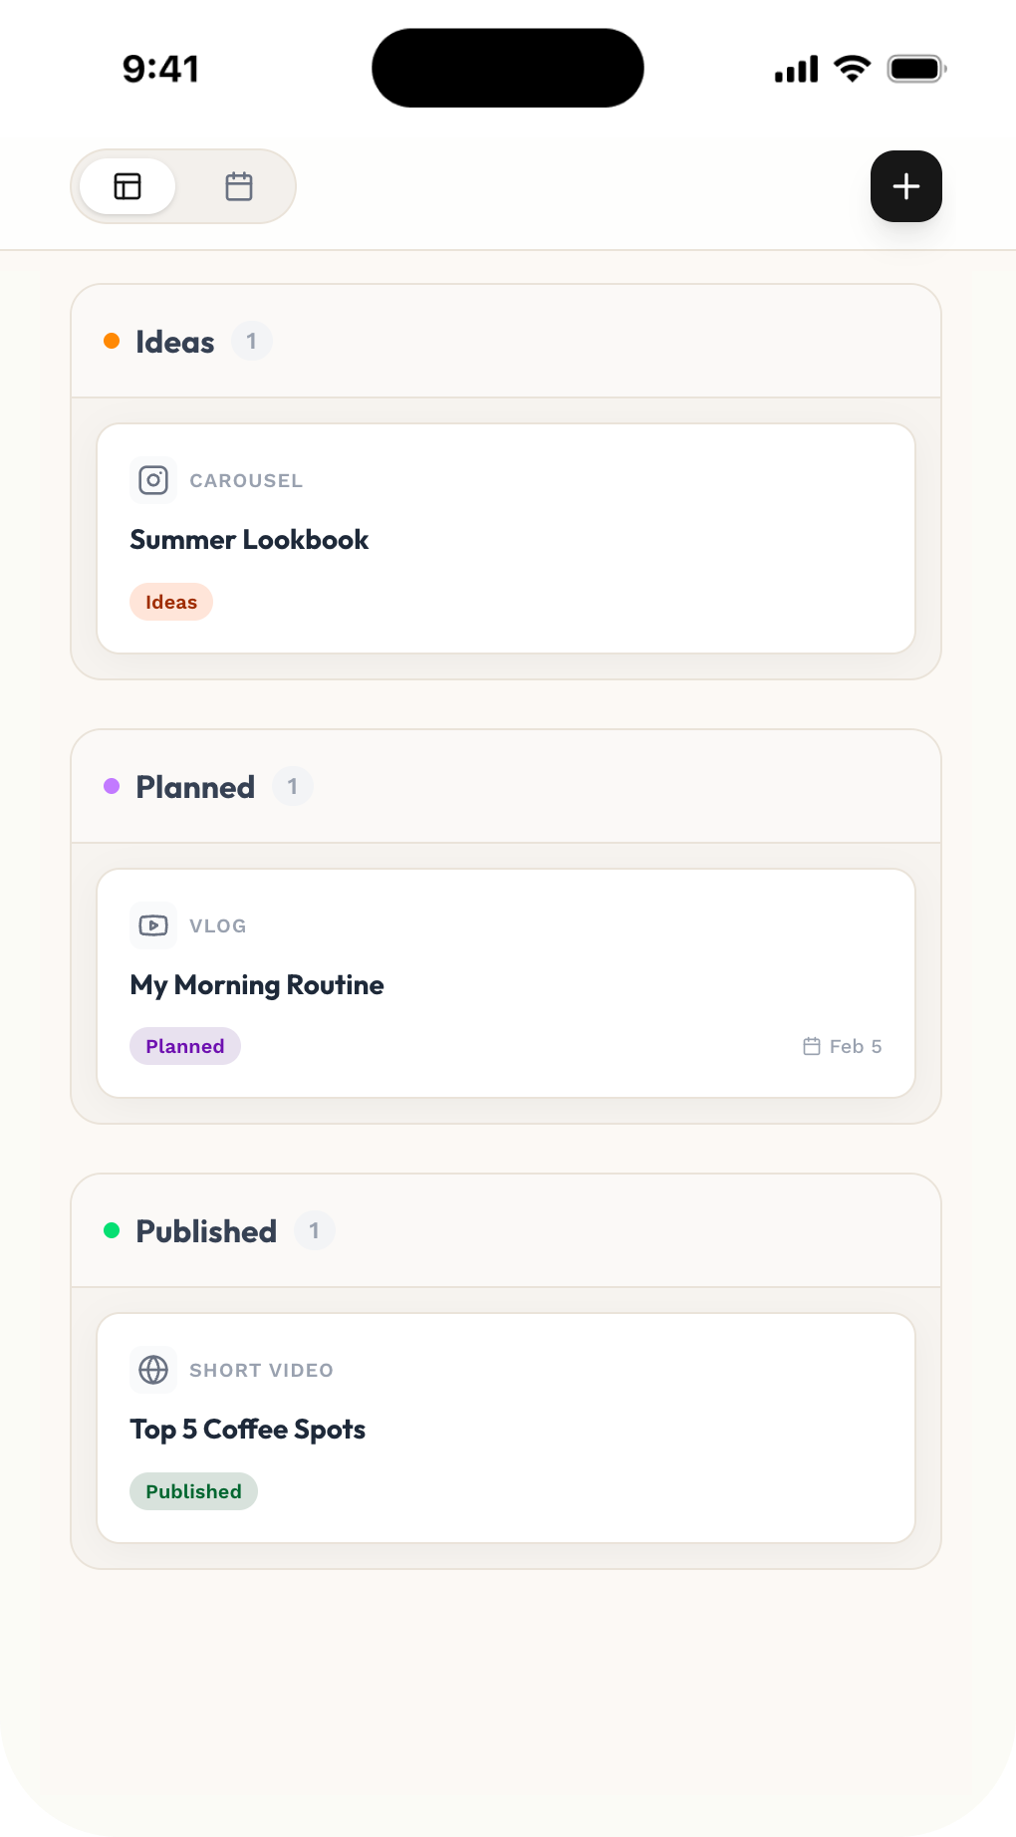The width and height of the screenshot is (1016, 1837).
Task: Click the Published column header title
Action: coord(206,1231)
